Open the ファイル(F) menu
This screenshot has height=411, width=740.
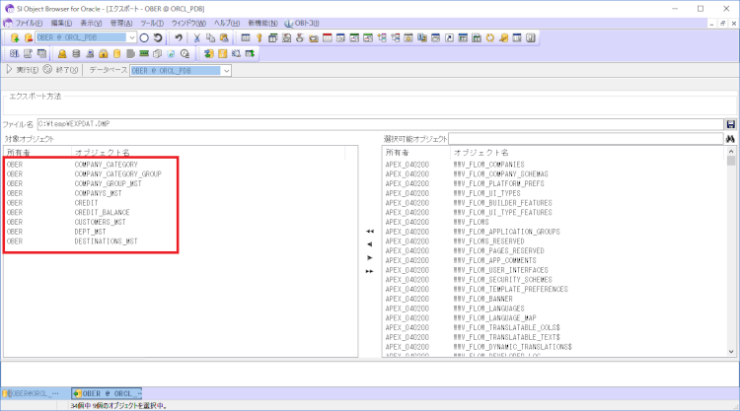tap(29, 22)
